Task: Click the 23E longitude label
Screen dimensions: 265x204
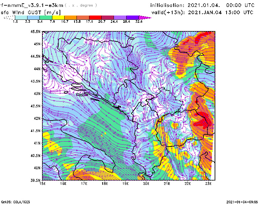Action: (x=208, y=184)
